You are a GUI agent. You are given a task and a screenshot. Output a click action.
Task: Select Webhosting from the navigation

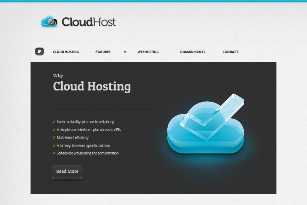[x=148, y=52]
